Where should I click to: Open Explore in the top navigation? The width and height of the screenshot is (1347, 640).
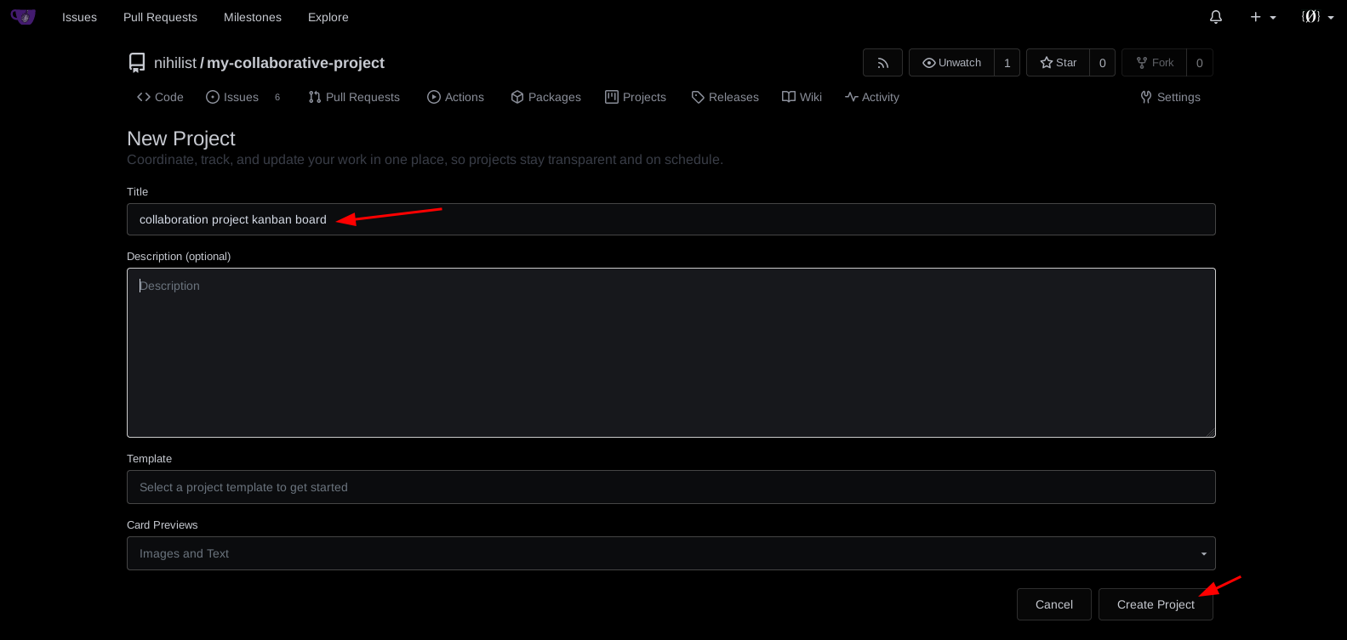[x=328, y=17]
